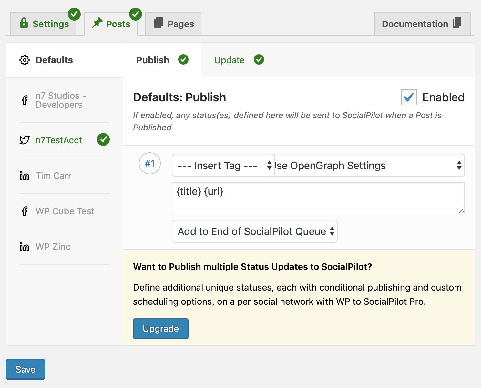Click into the {title} {url} status textarea
481x388 pixels.
point(318,198)
